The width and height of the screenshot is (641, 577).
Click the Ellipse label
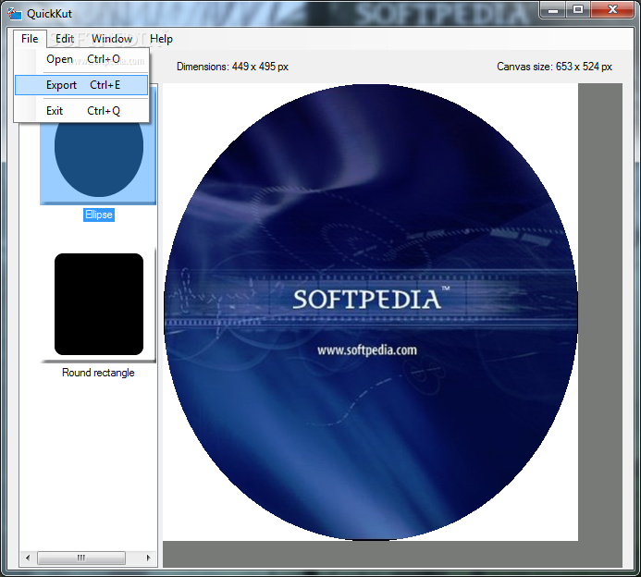pyautogui.click(x=99, y=215)
